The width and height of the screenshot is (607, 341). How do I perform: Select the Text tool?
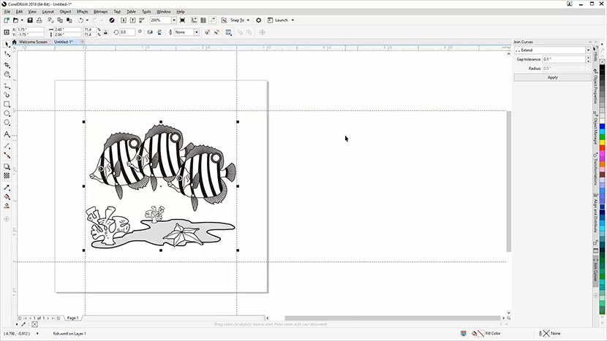[7, 134]
